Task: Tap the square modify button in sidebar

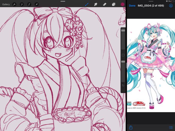Action: (123, 55)
